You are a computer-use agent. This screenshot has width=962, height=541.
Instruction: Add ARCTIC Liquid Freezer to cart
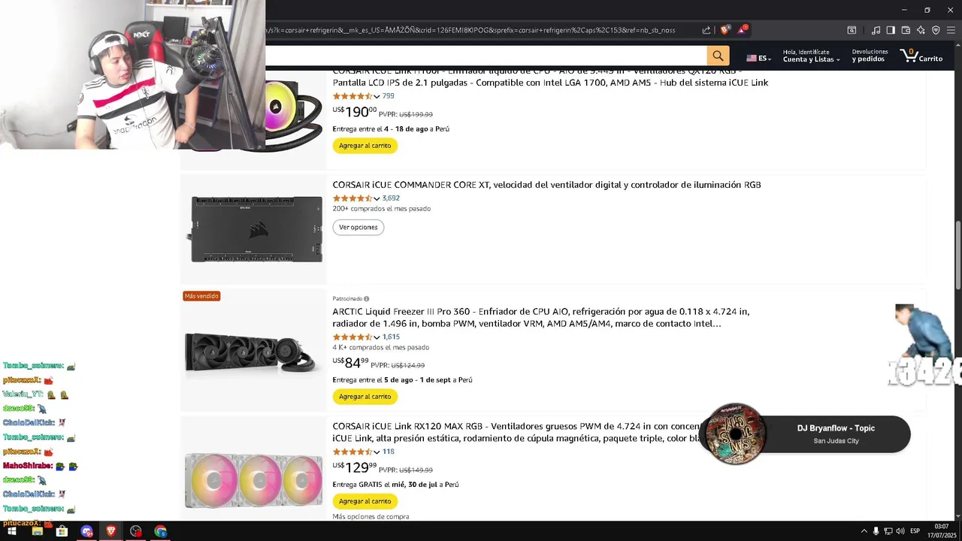[365, 396]
